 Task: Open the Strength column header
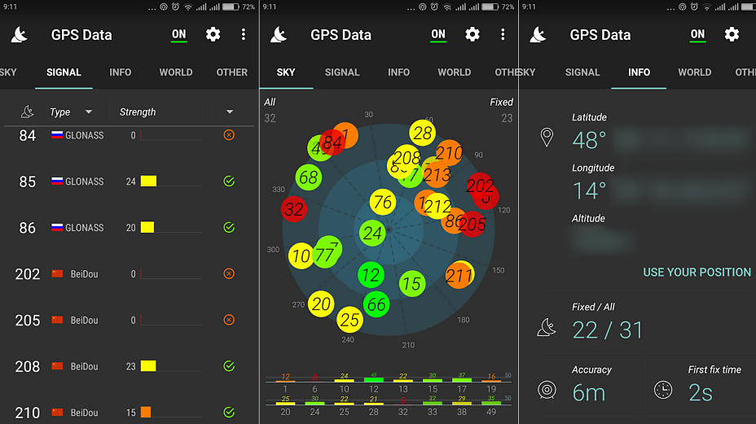(138, 111)
